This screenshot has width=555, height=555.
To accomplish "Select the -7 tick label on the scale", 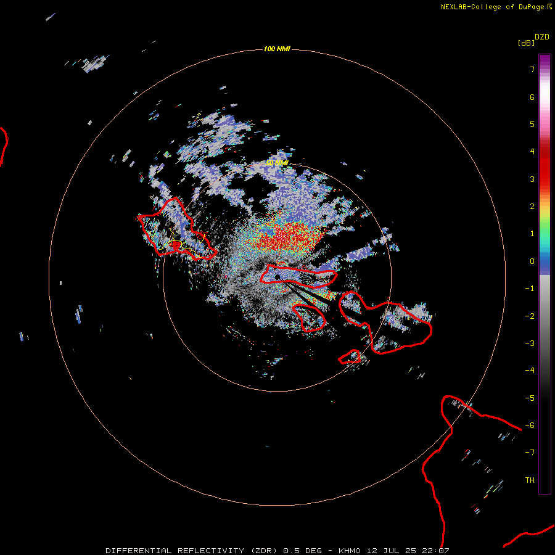I will (x=530, y=453).
